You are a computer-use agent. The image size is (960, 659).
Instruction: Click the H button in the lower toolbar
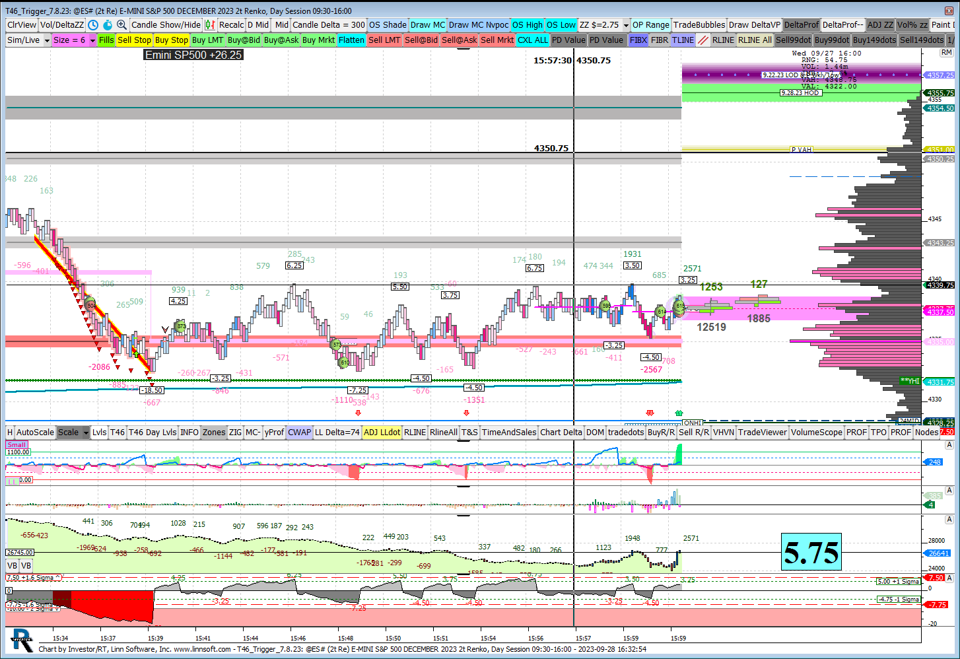point(10,432)
